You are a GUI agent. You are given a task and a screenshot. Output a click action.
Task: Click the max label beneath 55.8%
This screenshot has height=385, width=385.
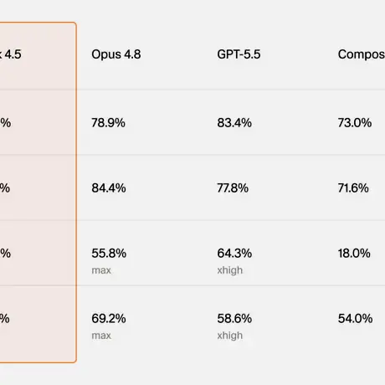coord(101,270)
